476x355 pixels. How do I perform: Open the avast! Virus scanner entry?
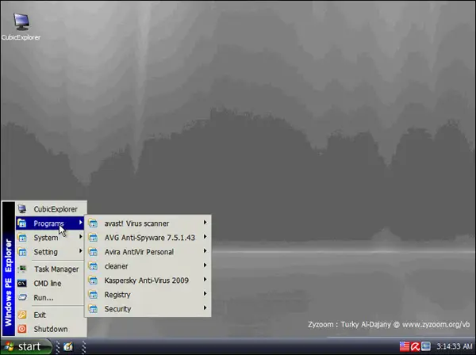tap(148, 223)
